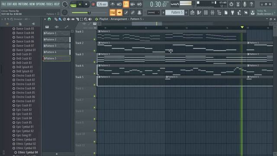Pause playback with the pause button
The image size is (277, 156).
tap(80, 4)
